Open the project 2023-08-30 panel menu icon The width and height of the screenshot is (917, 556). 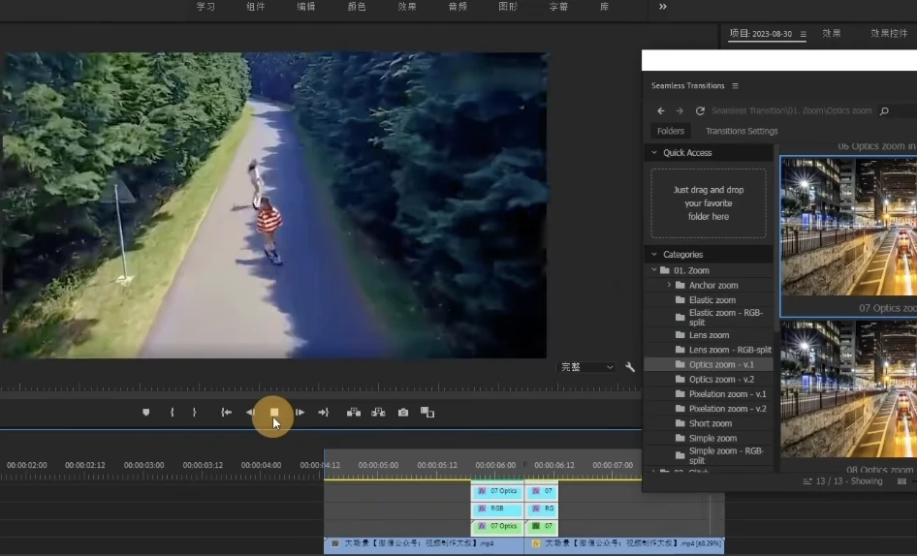pyautogui.click(x=803, y=34)
